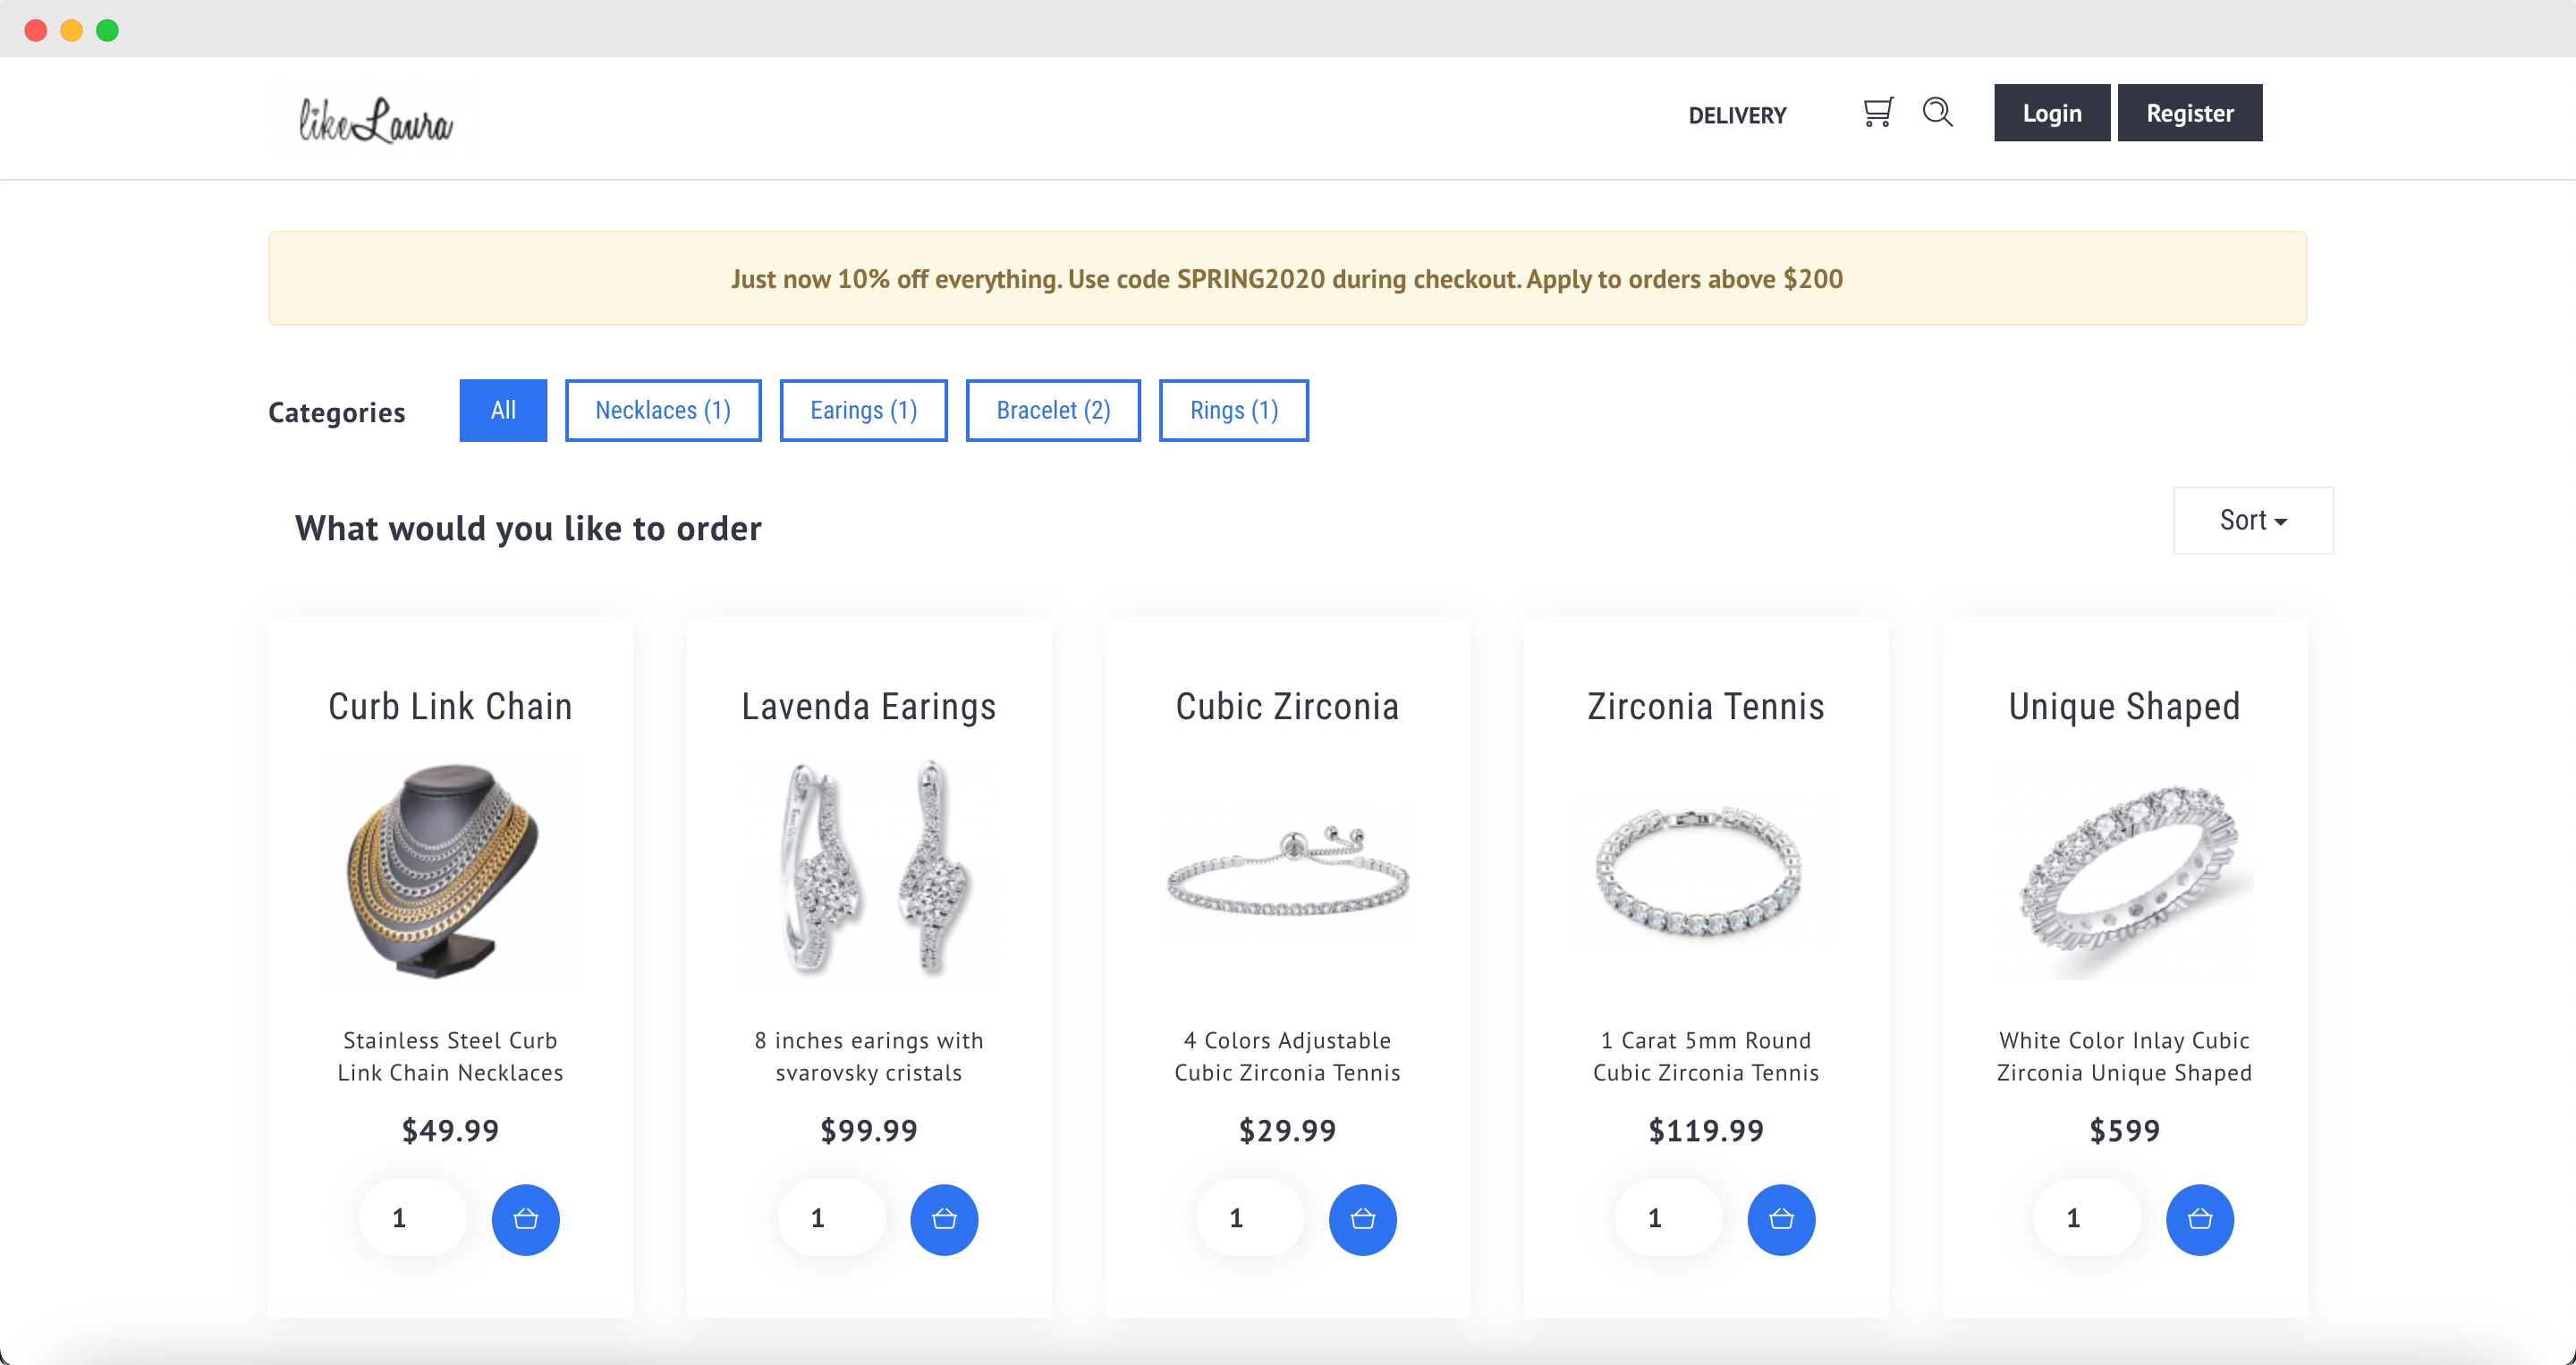Click the search magnifier icon

(x=1937, y=112)
